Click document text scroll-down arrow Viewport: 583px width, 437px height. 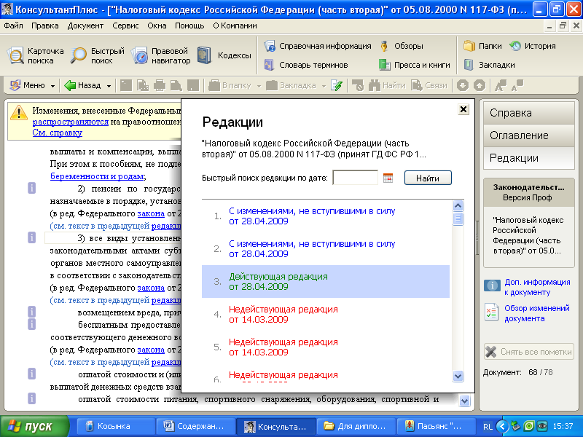click(x=464, y=401)
